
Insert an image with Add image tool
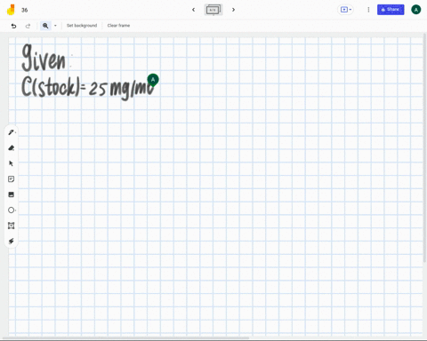12,194
